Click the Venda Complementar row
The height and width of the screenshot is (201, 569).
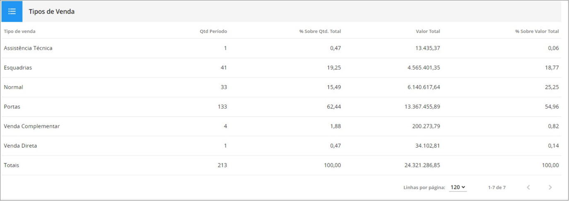[32, 126]
